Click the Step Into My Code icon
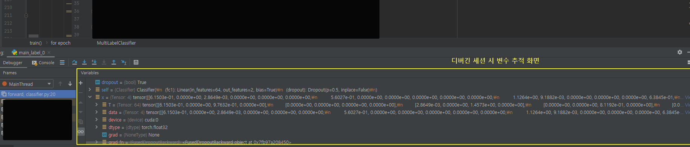 point(94,62)
